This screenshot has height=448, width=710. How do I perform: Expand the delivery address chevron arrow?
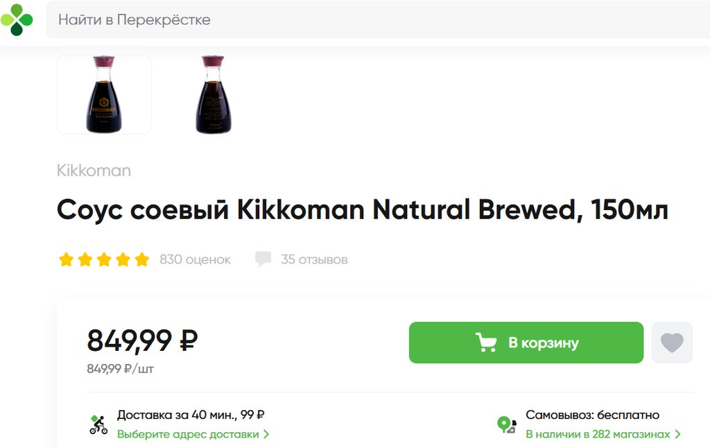(x=267, y=434)
